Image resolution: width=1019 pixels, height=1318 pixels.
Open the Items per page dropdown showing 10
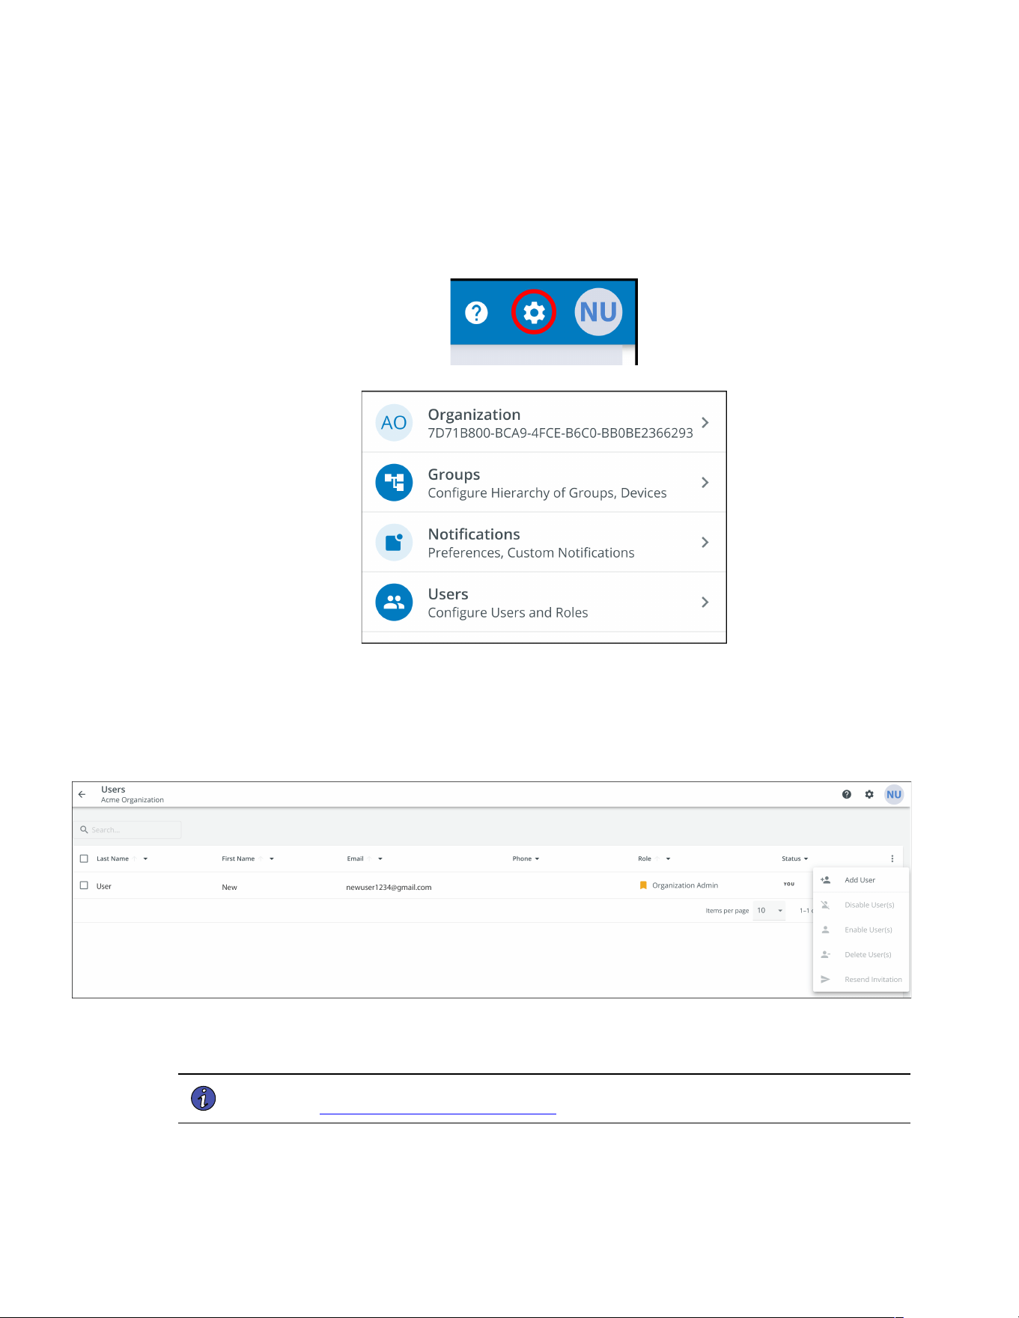point(770,910)
